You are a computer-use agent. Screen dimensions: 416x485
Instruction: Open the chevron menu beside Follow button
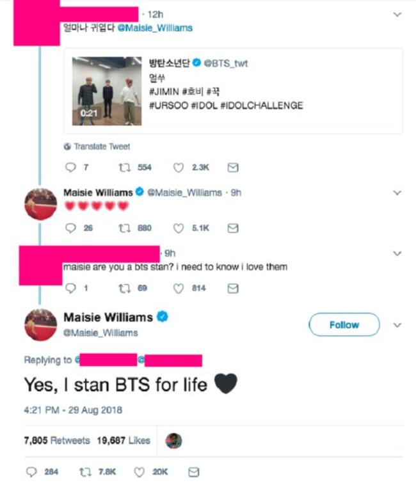click(x=397, y=325)
